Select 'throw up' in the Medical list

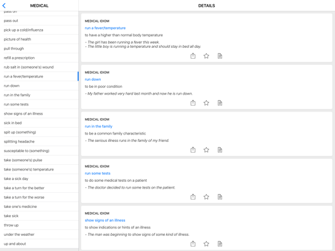(x=39, y=225)
